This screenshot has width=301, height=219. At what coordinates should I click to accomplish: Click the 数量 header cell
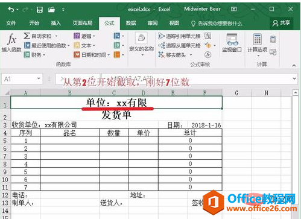point(114,133)
